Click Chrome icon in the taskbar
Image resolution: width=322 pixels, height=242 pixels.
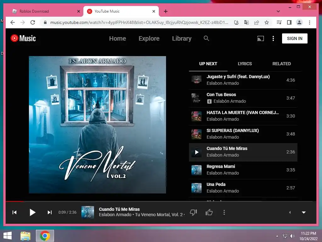[45, 236]
